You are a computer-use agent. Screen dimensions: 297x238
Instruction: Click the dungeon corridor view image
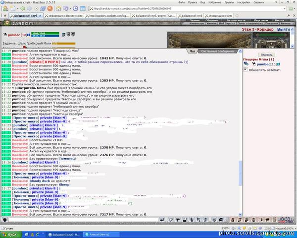(209, 40)
